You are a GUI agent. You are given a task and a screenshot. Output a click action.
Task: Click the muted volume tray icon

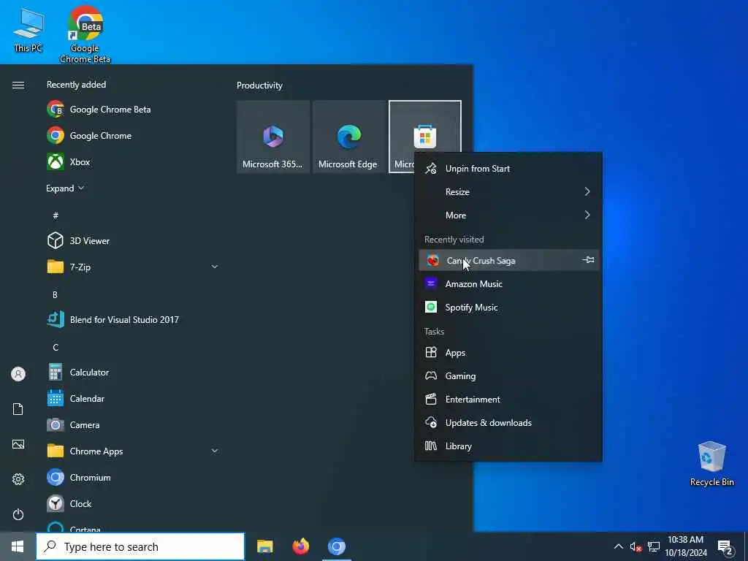click(636, 547)
